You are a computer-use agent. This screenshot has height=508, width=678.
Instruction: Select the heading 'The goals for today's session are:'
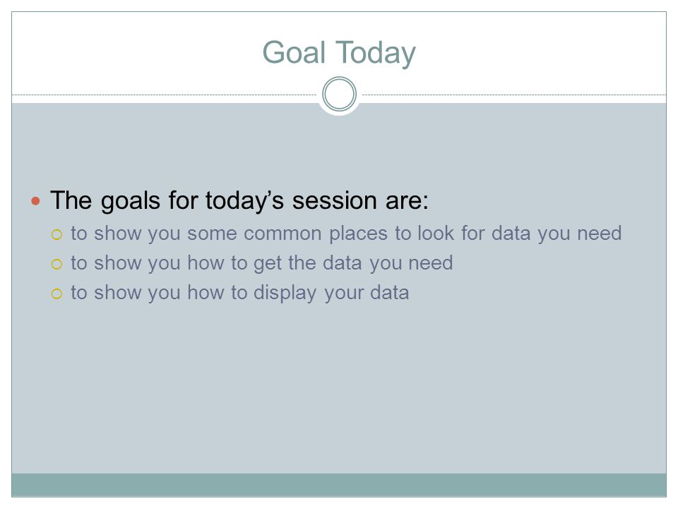[x=239, y=200]
